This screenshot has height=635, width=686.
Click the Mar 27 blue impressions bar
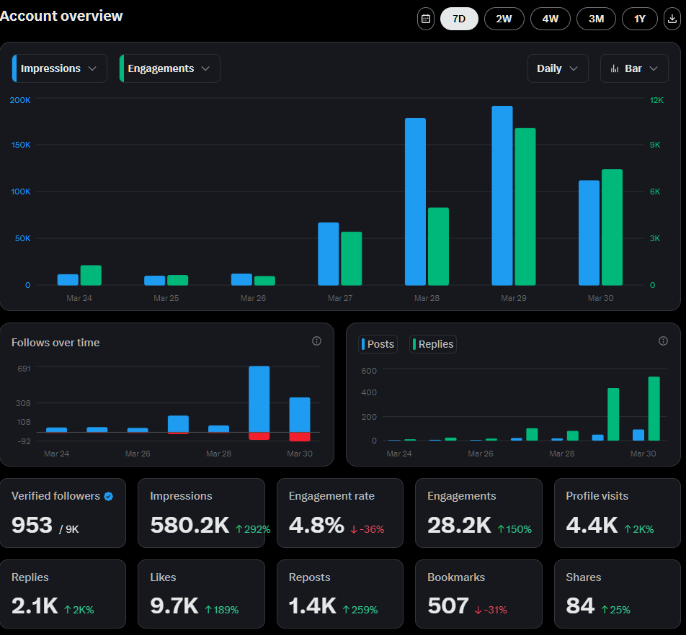(328, 254)
